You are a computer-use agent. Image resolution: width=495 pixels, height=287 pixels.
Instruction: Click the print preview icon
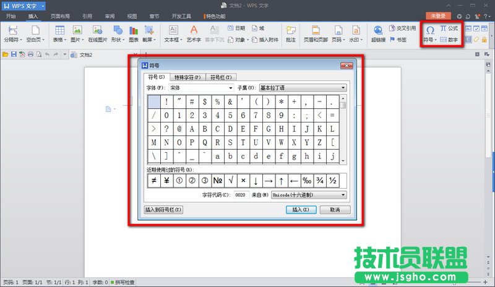tap(39, 54)
